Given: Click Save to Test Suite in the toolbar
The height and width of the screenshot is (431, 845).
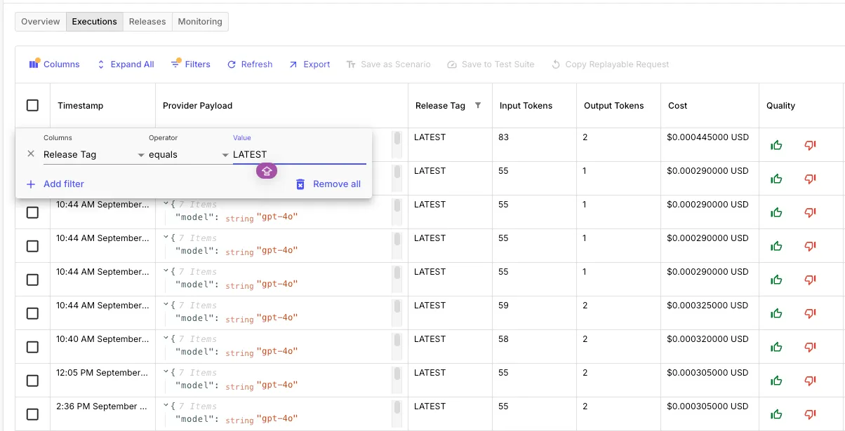Looking at the screenshot, I should [x=491, y=64].
